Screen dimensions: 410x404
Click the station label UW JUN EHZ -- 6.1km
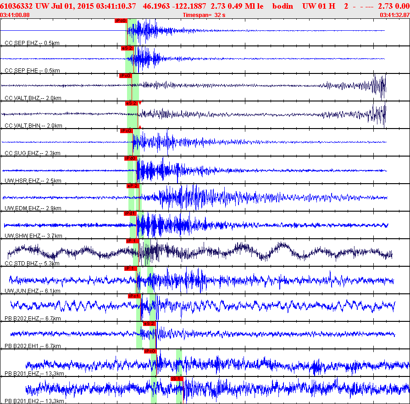(33, 291)
